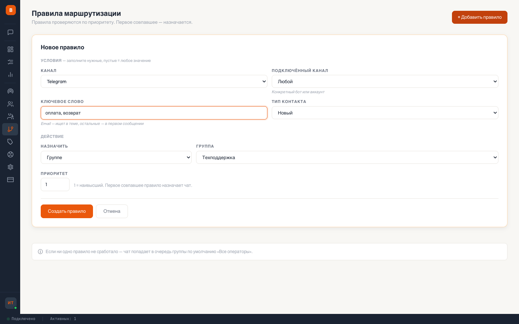Open channels via the broadcast signal icon
Screen dimensions: 519x324
(10, 91)
